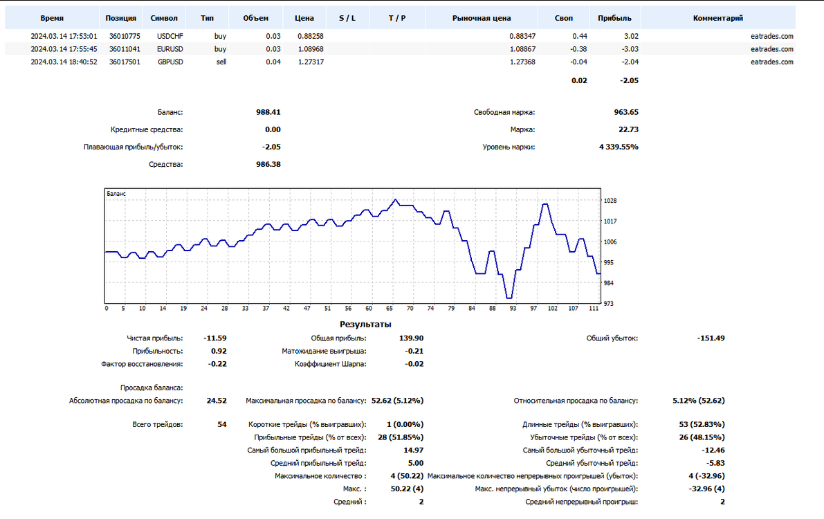Click the Комментарий column header
The height and width of the screenshot is (519, 824).
point(718,18)
